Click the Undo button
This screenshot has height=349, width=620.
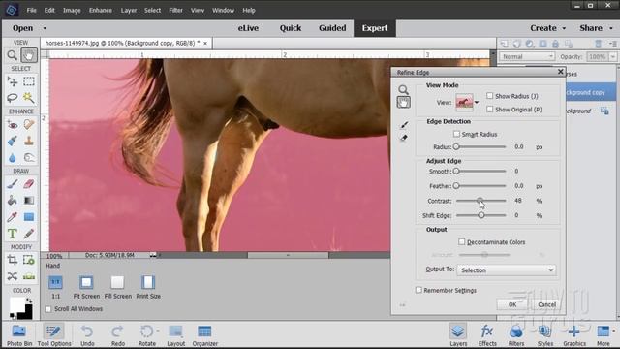tap(87, 335)
